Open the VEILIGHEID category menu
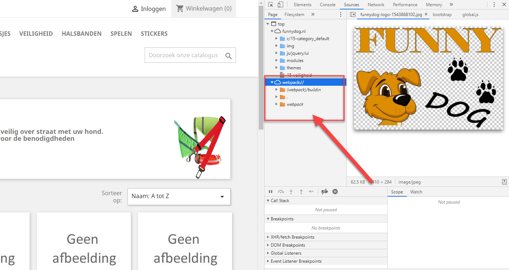Image resolution: width=509 pixels, height=270 pixels. tap(36, 34)
